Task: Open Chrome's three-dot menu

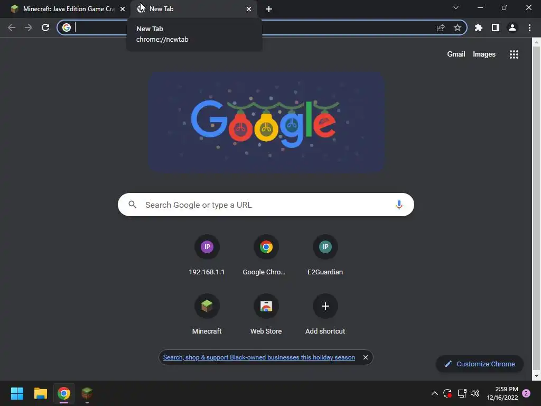Action: coord(529,27)
